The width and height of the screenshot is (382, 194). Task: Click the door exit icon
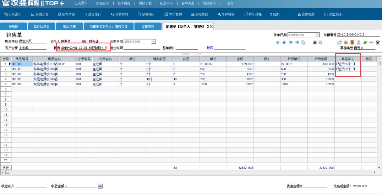pos(352,42)
